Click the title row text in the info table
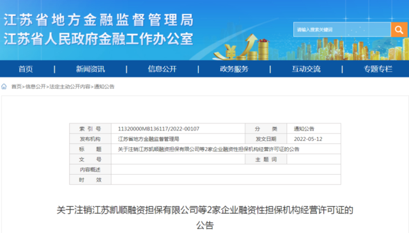 [208, 149]
